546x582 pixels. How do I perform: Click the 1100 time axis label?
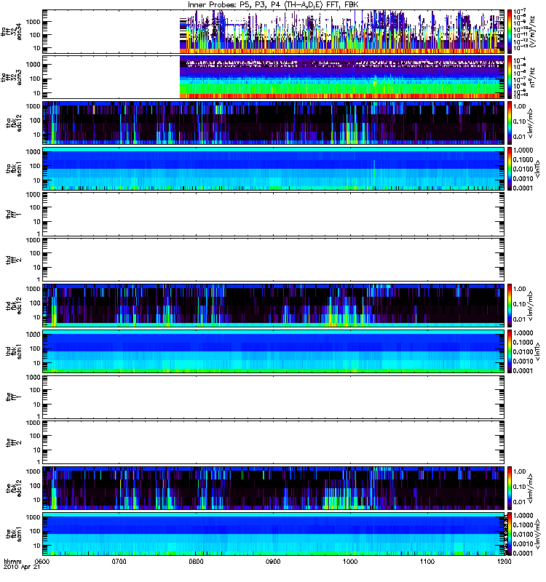click(427, 562)
